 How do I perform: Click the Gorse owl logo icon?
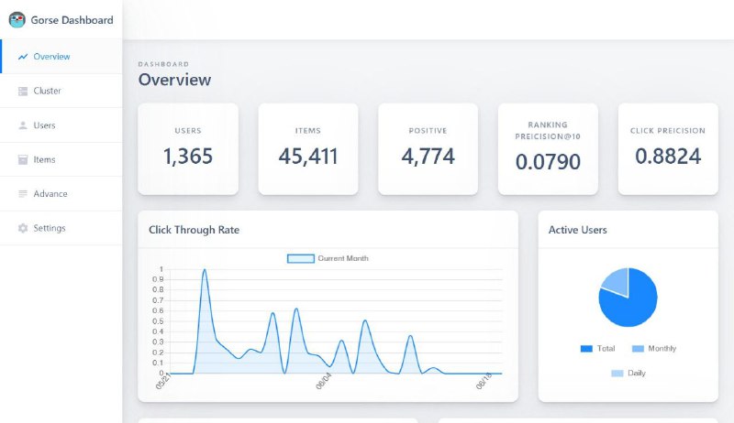coord(17,20)
